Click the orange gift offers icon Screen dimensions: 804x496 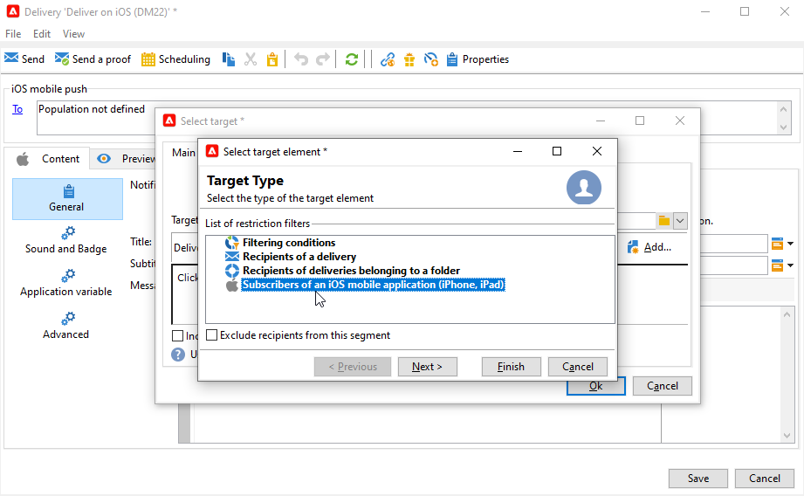[409, 59]
